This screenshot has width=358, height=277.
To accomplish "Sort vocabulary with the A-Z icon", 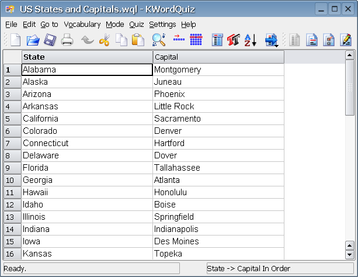I will tap(251, 40).
